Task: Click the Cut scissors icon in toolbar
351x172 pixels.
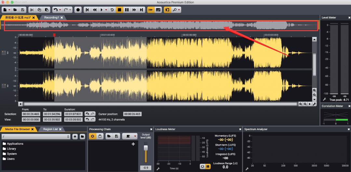Action: 32,10
